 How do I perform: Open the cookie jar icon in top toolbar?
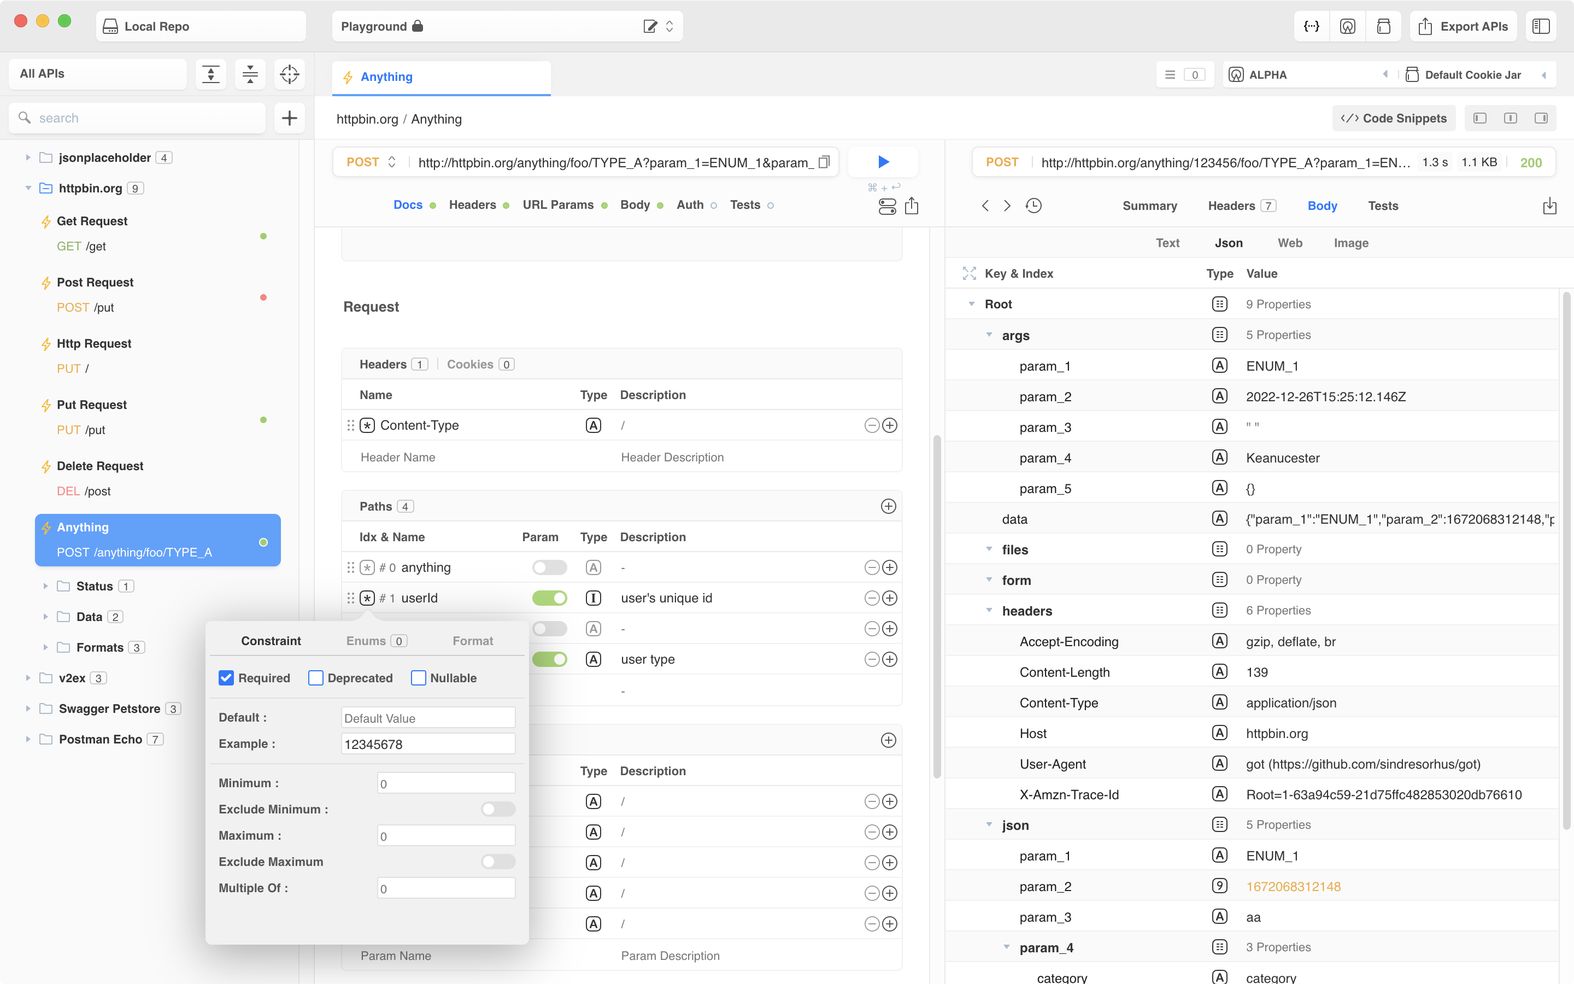(x=1383, y=26)
